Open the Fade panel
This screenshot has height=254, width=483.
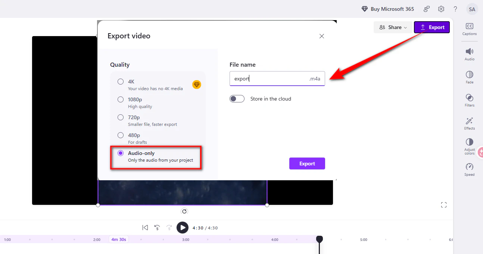[x=469, y=77]
